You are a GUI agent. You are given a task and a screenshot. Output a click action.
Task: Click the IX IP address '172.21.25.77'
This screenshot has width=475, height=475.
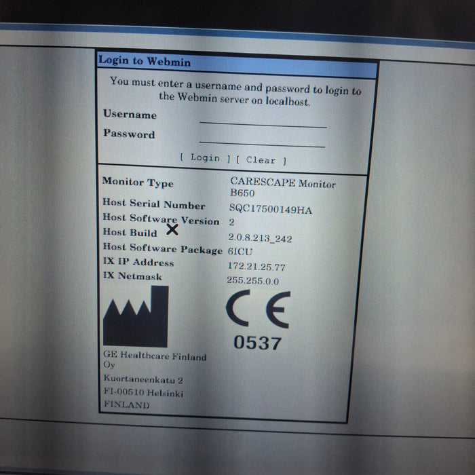point(256,267)
